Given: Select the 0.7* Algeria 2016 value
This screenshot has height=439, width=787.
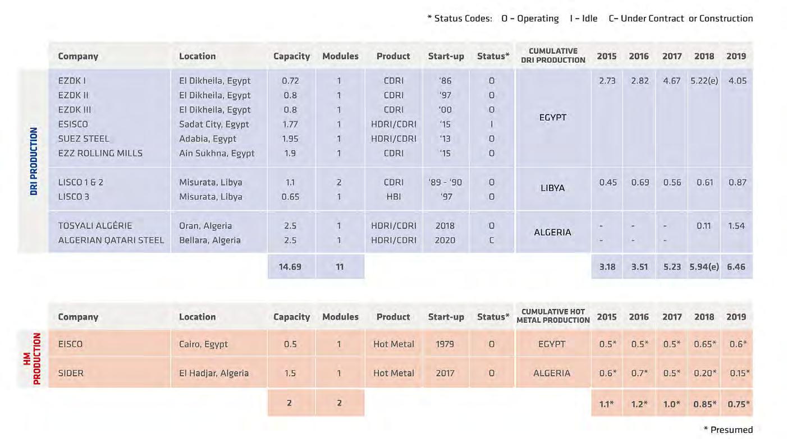Looking at the screenshot, I should 639,373.
